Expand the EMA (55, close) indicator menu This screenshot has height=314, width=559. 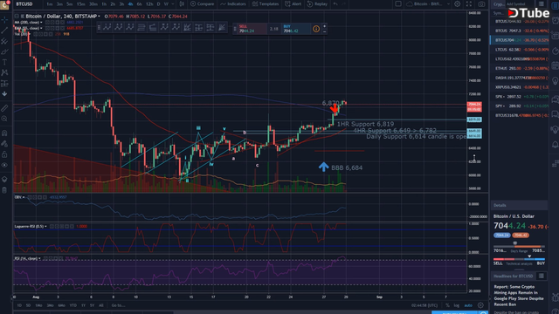pos(41,28)
